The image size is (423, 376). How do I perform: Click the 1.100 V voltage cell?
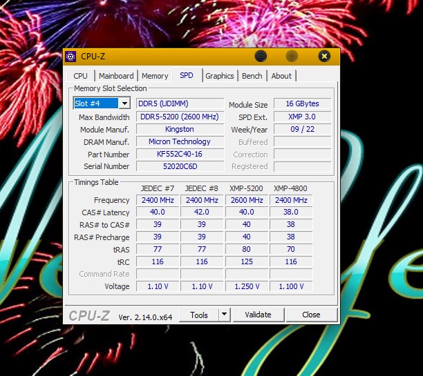pos(291,286)
